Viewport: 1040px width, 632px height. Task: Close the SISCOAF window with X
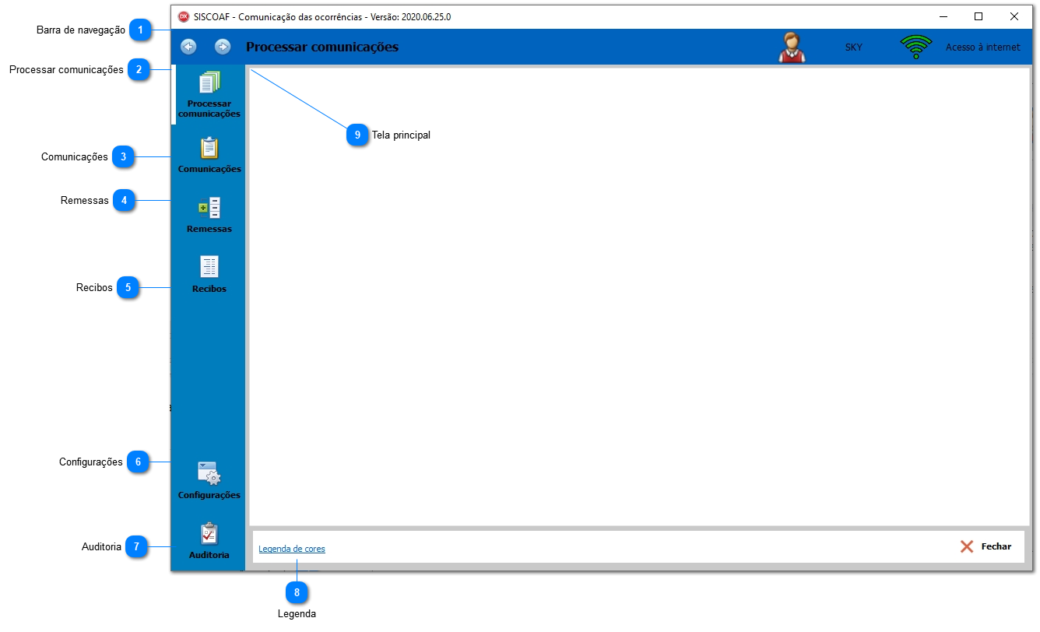[1014, 16]
